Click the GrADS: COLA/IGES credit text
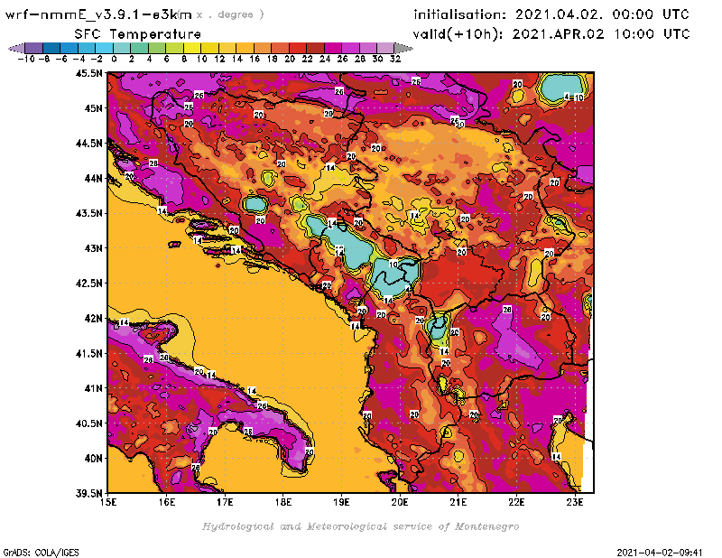 [x=41, y=553]
